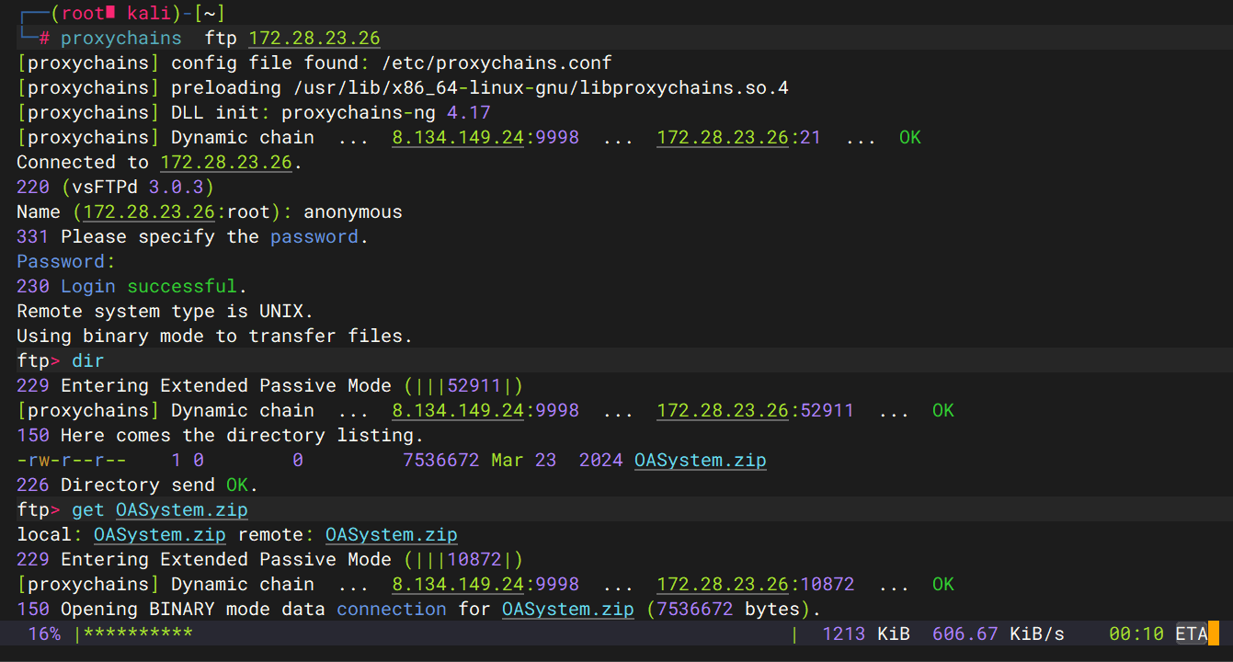1233x662 pixels.
Task: Open the IP link after 'Connected to'
Action: point(225,163)
